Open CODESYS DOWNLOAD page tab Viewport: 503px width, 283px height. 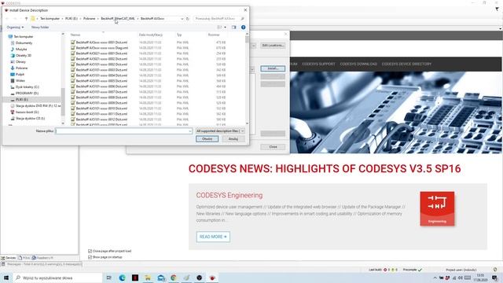358,64
